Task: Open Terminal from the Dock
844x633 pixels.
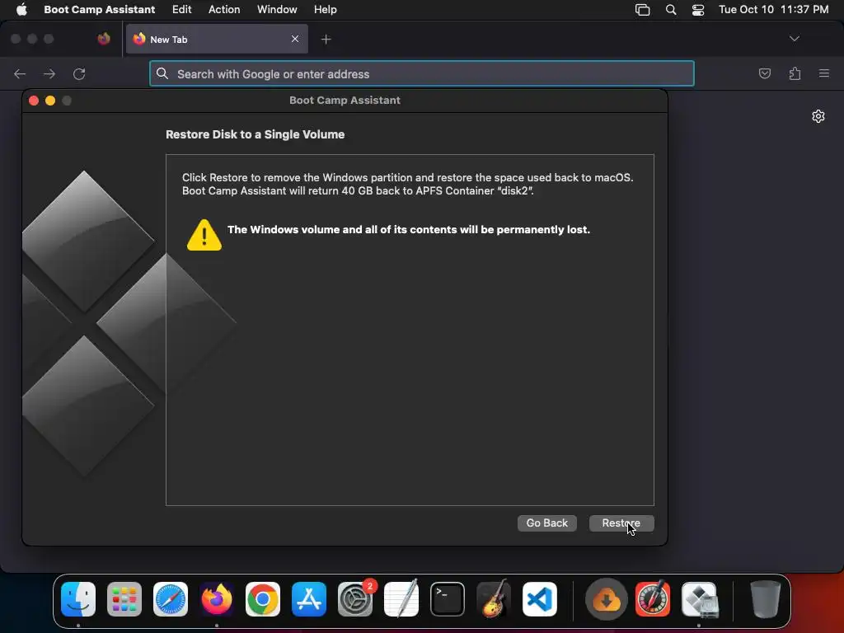Action: (x=448, y=599)
